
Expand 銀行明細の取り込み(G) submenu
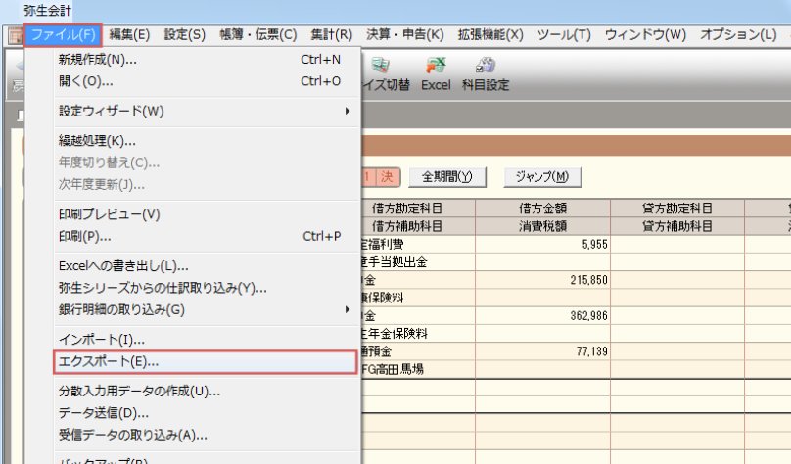[207, 309]
